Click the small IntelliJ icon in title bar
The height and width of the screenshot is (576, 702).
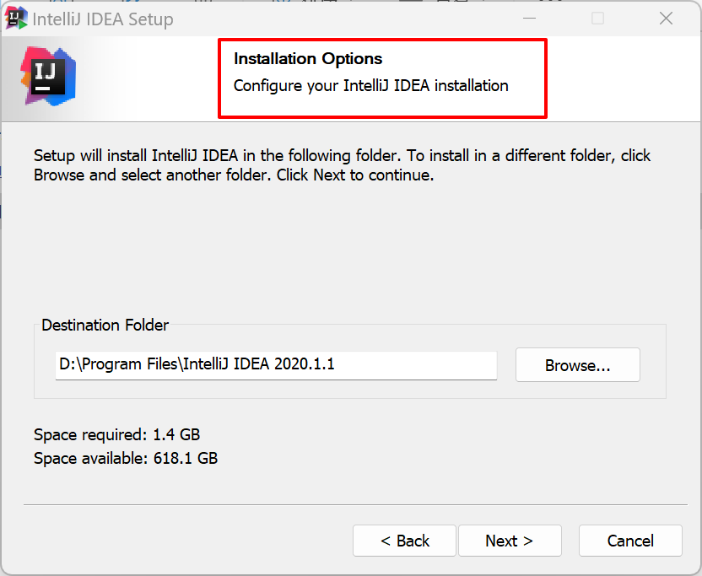17,18
